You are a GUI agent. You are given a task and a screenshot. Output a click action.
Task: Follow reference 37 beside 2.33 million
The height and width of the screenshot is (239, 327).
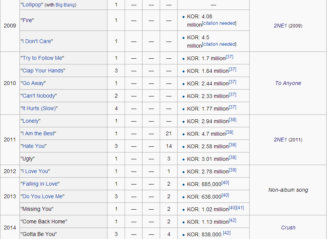point(232,95)
